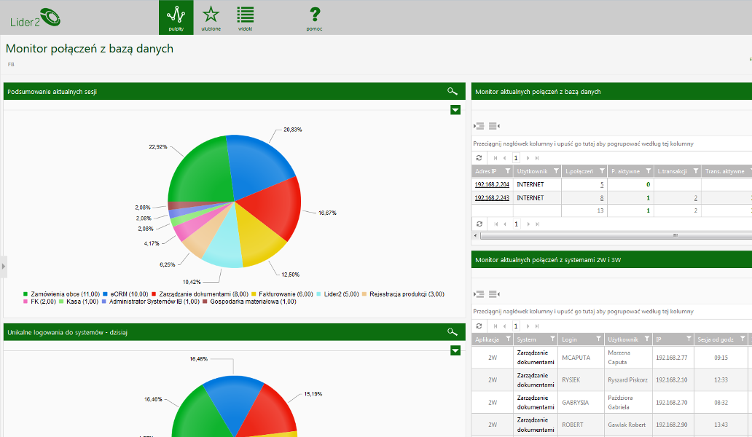Switch to the widoki views tab

(245, 17)
